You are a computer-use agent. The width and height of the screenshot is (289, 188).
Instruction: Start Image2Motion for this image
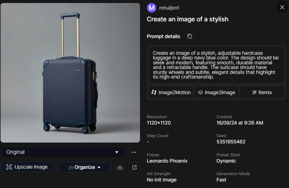(x=171, y=92)
